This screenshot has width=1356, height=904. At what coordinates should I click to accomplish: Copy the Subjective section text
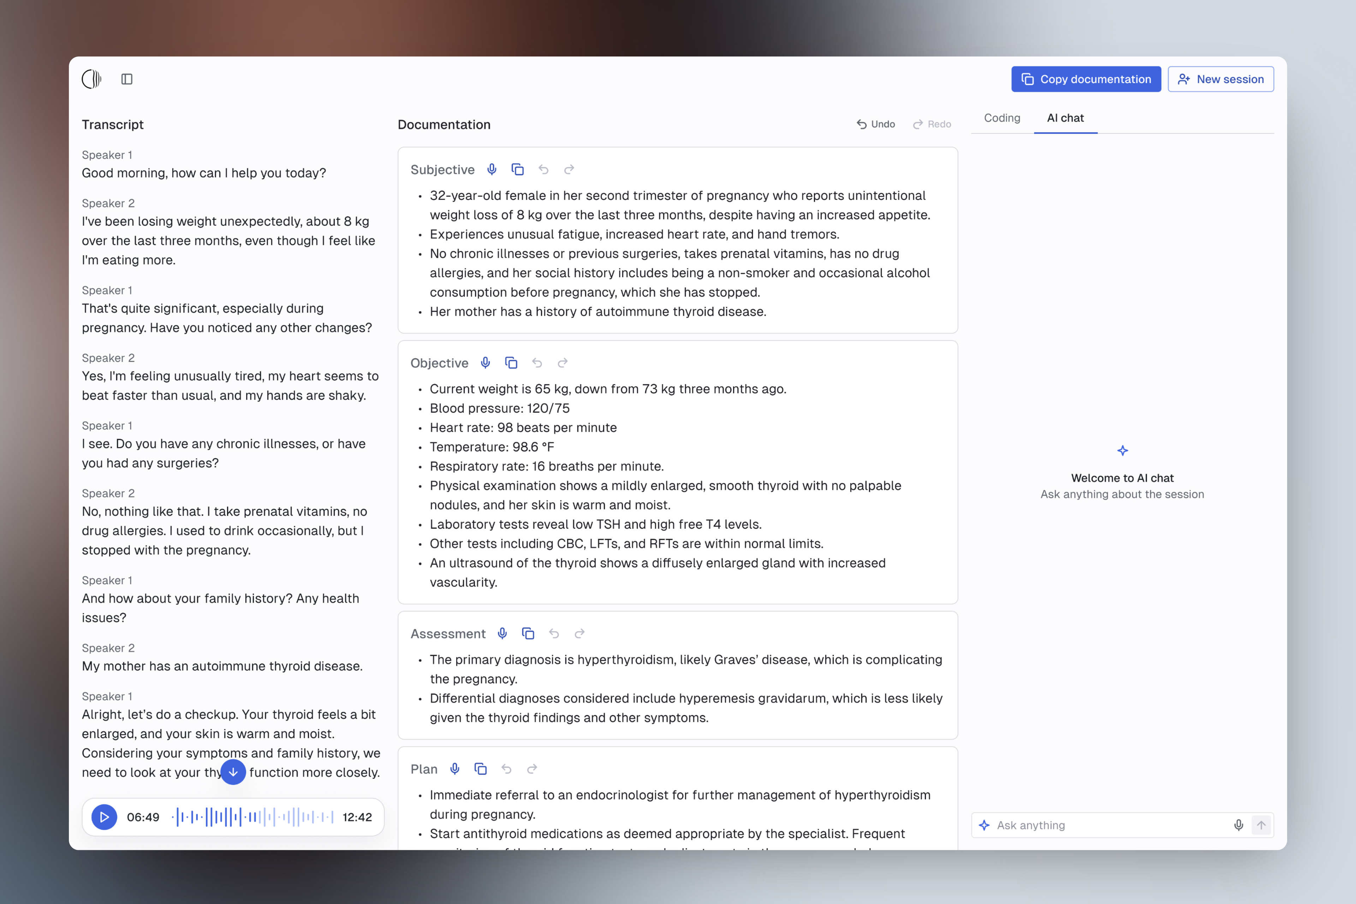click(x=517, y=169)
